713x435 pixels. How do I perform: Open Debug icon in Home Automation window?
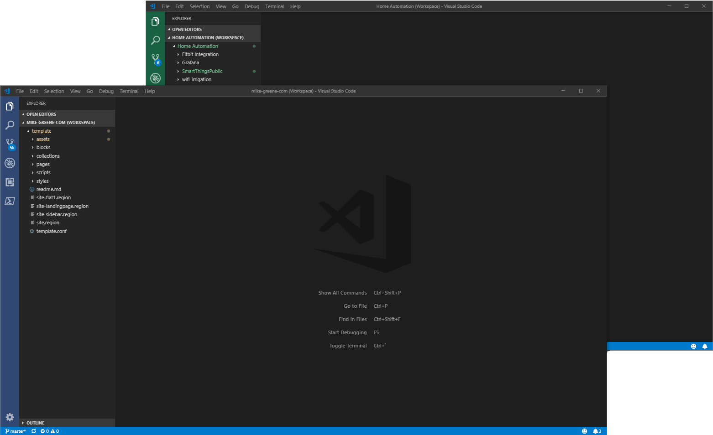(155, 78)
